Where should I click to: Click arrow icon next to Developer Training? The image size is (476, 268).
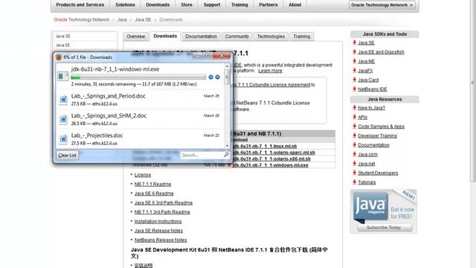click(354, 135)
